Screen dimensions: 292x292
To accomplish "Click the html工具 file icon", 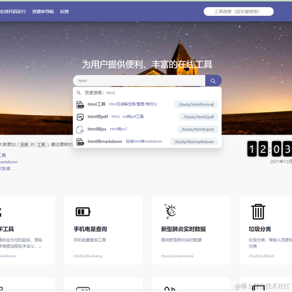I will [80, 105].
